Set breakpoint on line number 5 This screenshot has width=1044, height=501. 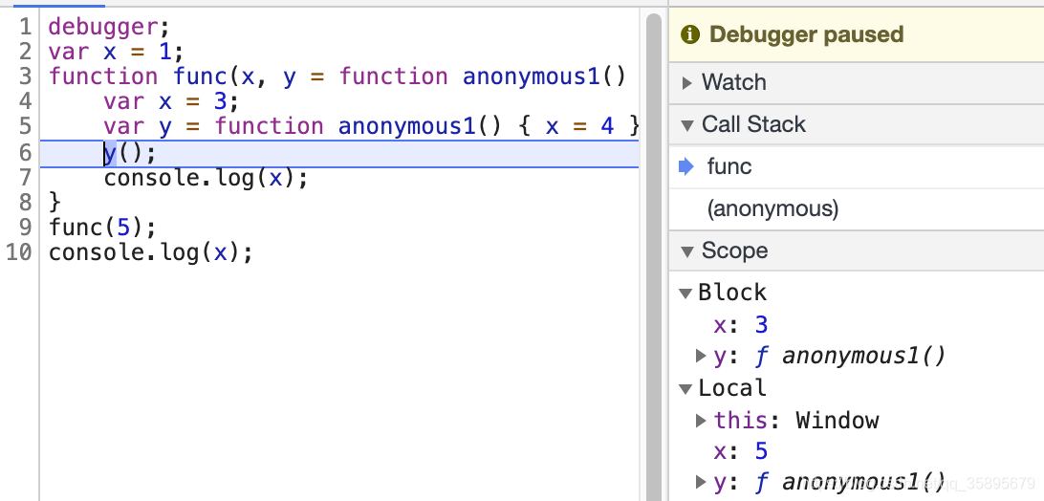pos(25,126)
